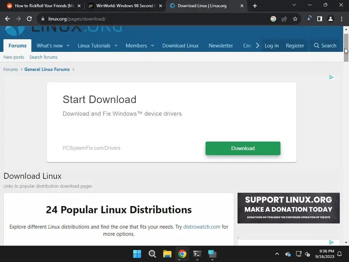Click PCSystemFix.com/Drivers ad link
The width and height of the screenshot is (349, 262).
tap(91, 148)
